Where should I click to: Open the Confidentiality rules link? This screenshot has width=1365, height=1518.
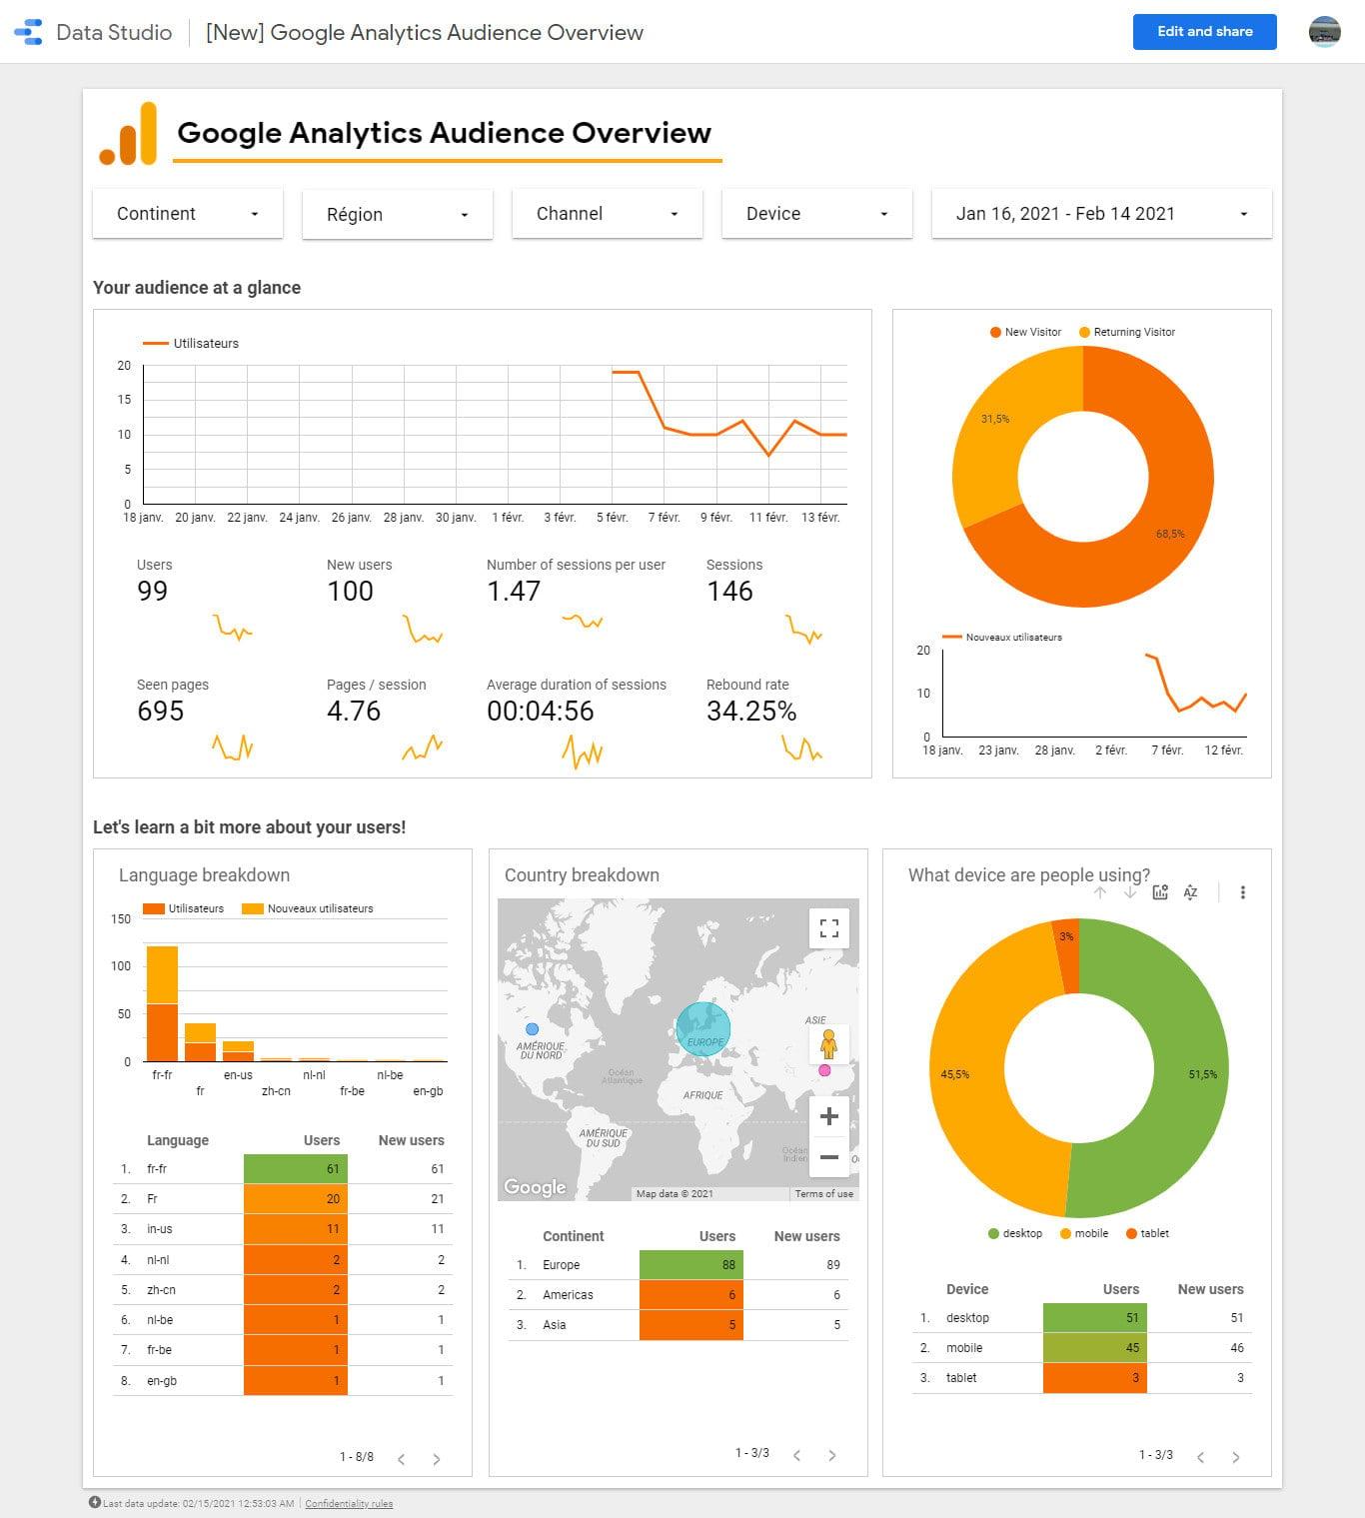[x=349, y=1503]
